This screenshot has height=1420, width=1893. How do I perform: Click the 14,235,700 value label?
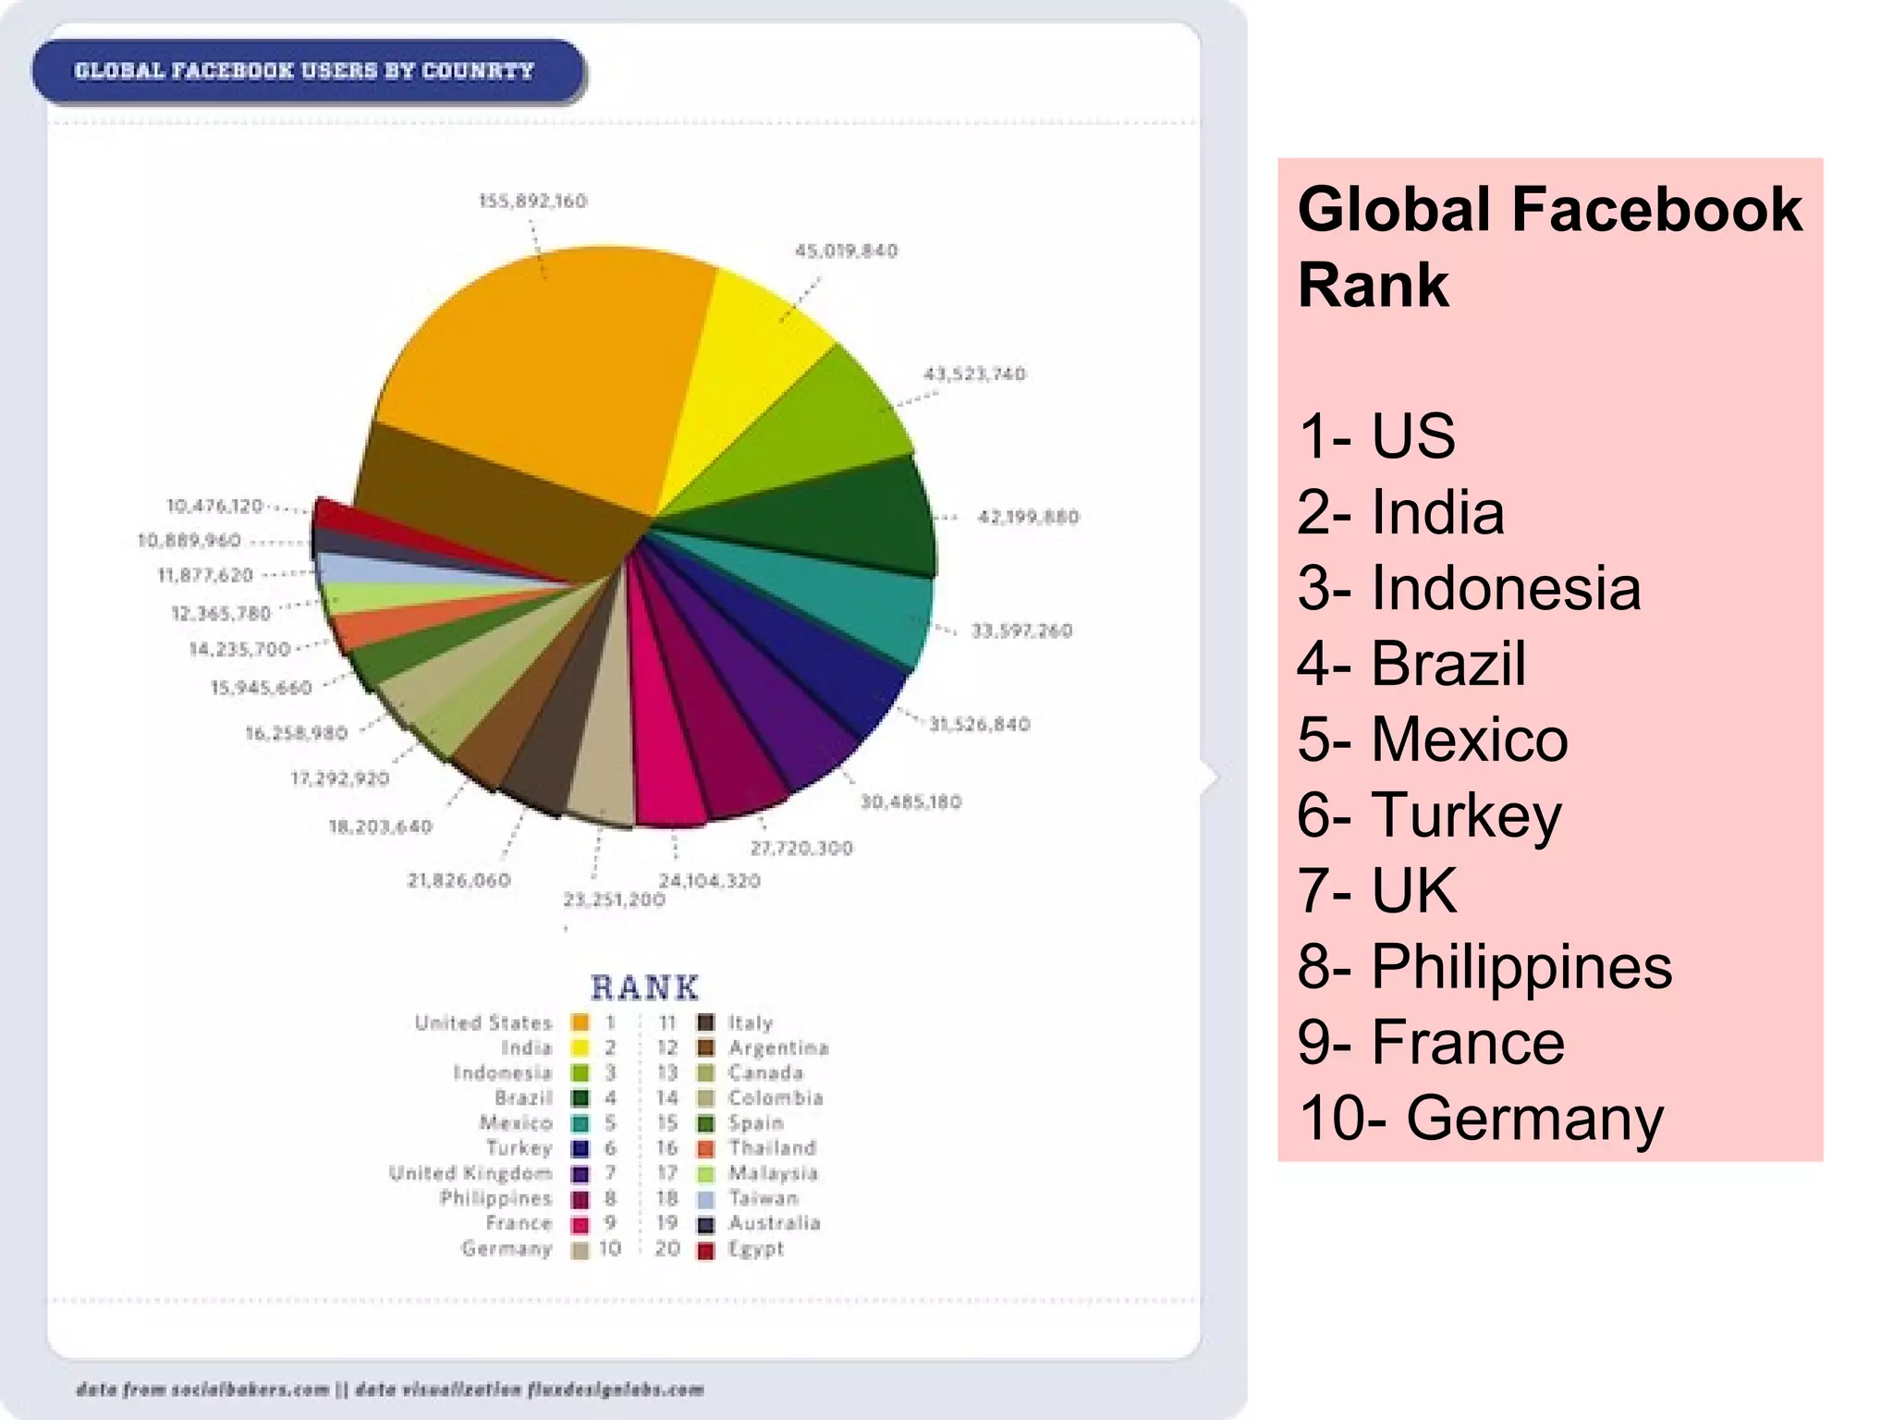coord(240,649)
